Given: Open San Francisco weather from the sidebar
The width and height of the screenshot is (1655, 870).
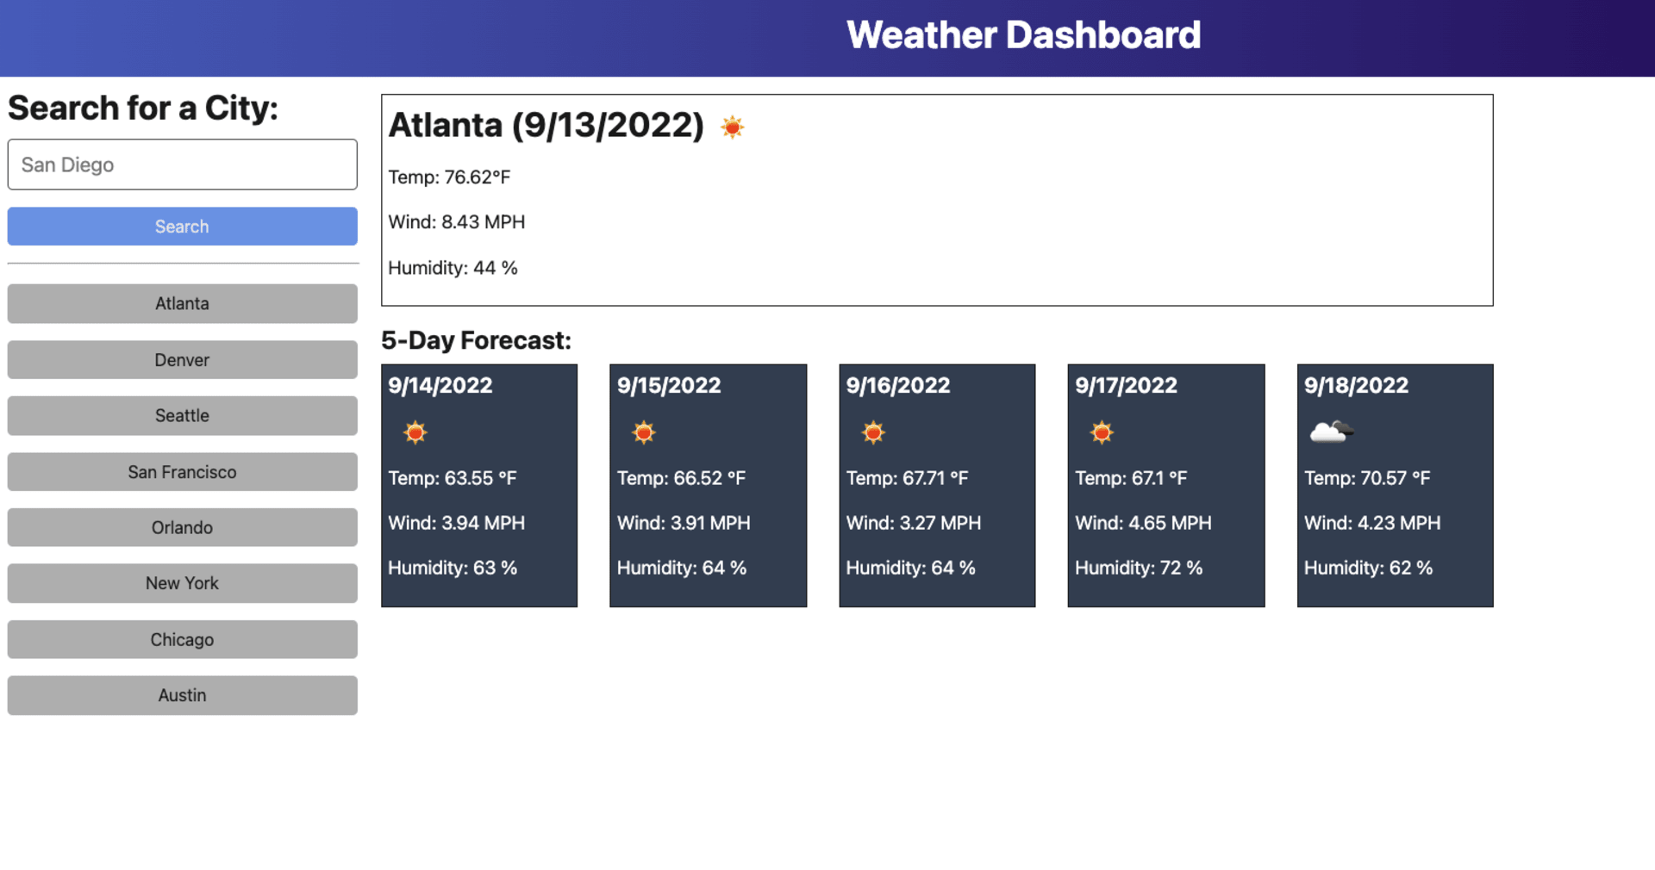Looking at the screenshot, I should click(182, 471).
